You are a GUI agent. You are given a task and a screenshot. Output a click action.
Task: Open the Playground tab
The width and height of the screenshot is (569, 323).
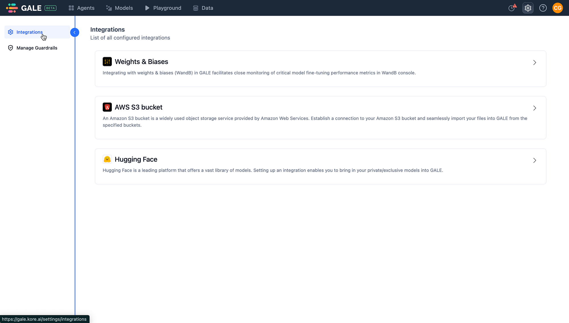[163, 8]
